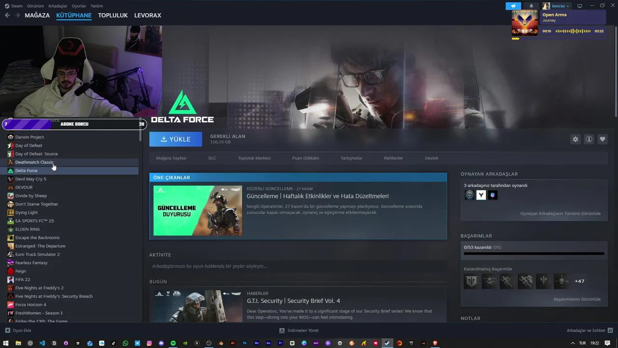Open the announcements megaphone icon

513,6
